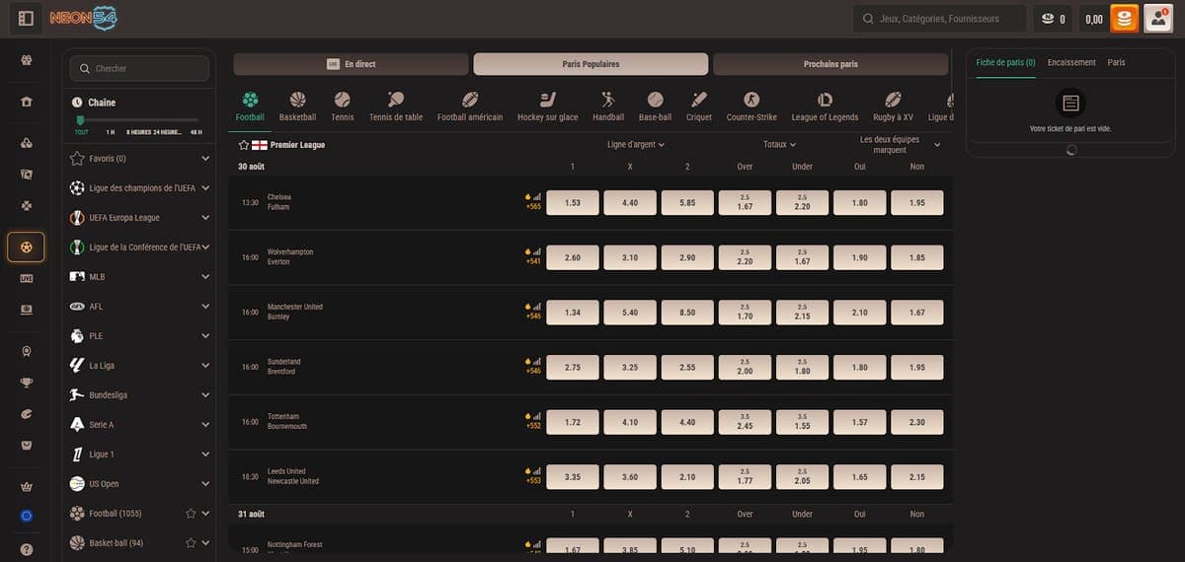This screenshot has height=562, width=1185.
Task: Click the Chercher search field
Action: [139, 68]
